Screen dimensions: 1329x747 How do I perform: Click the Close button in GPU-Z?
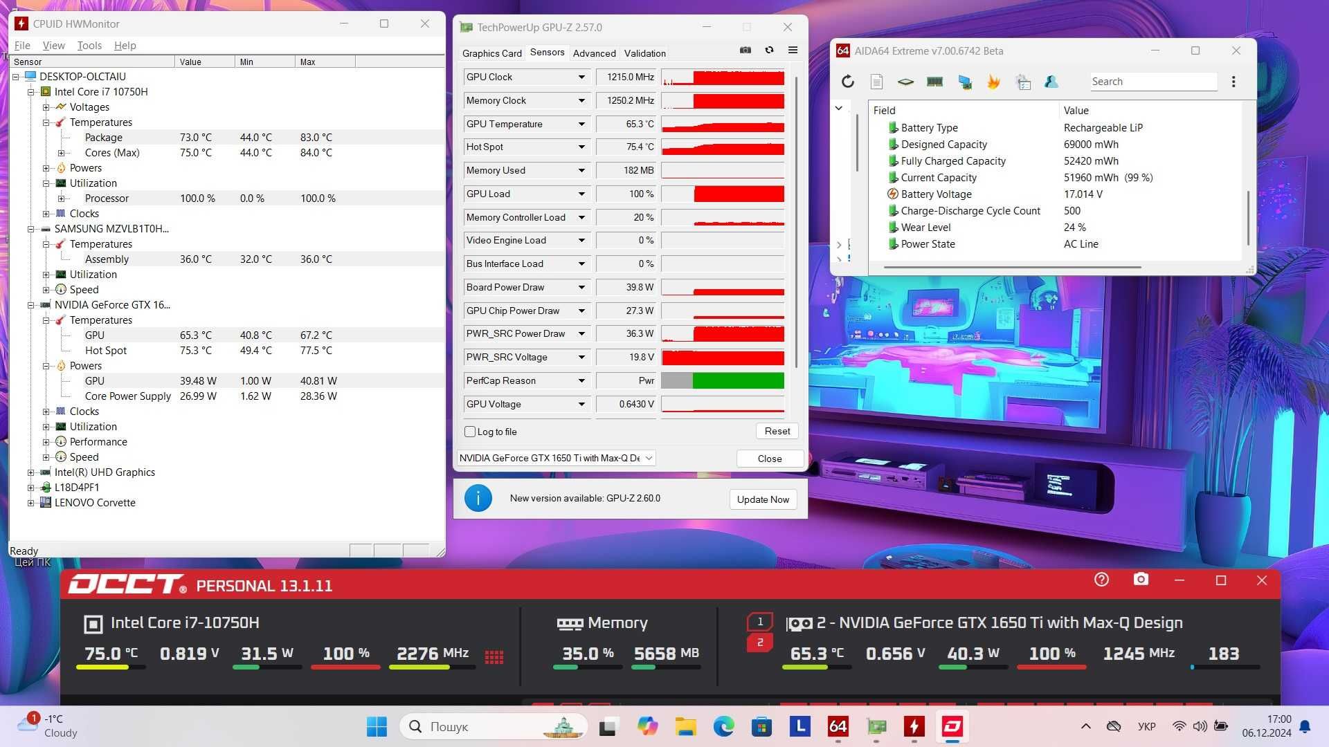770,459
